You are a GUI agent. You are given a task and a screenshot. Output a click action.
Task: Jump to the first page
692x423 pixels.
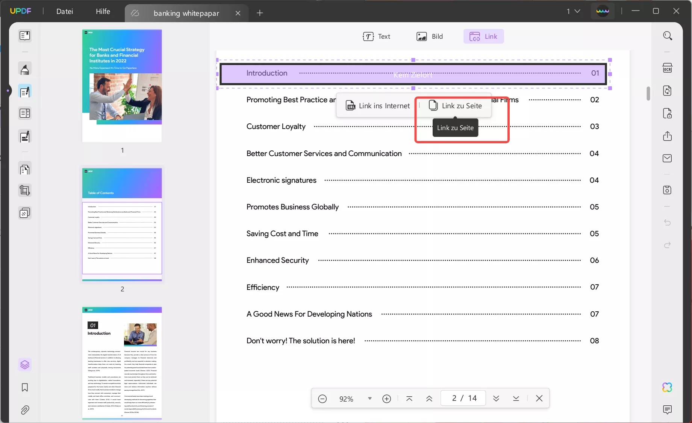click(x=410, y=399)
